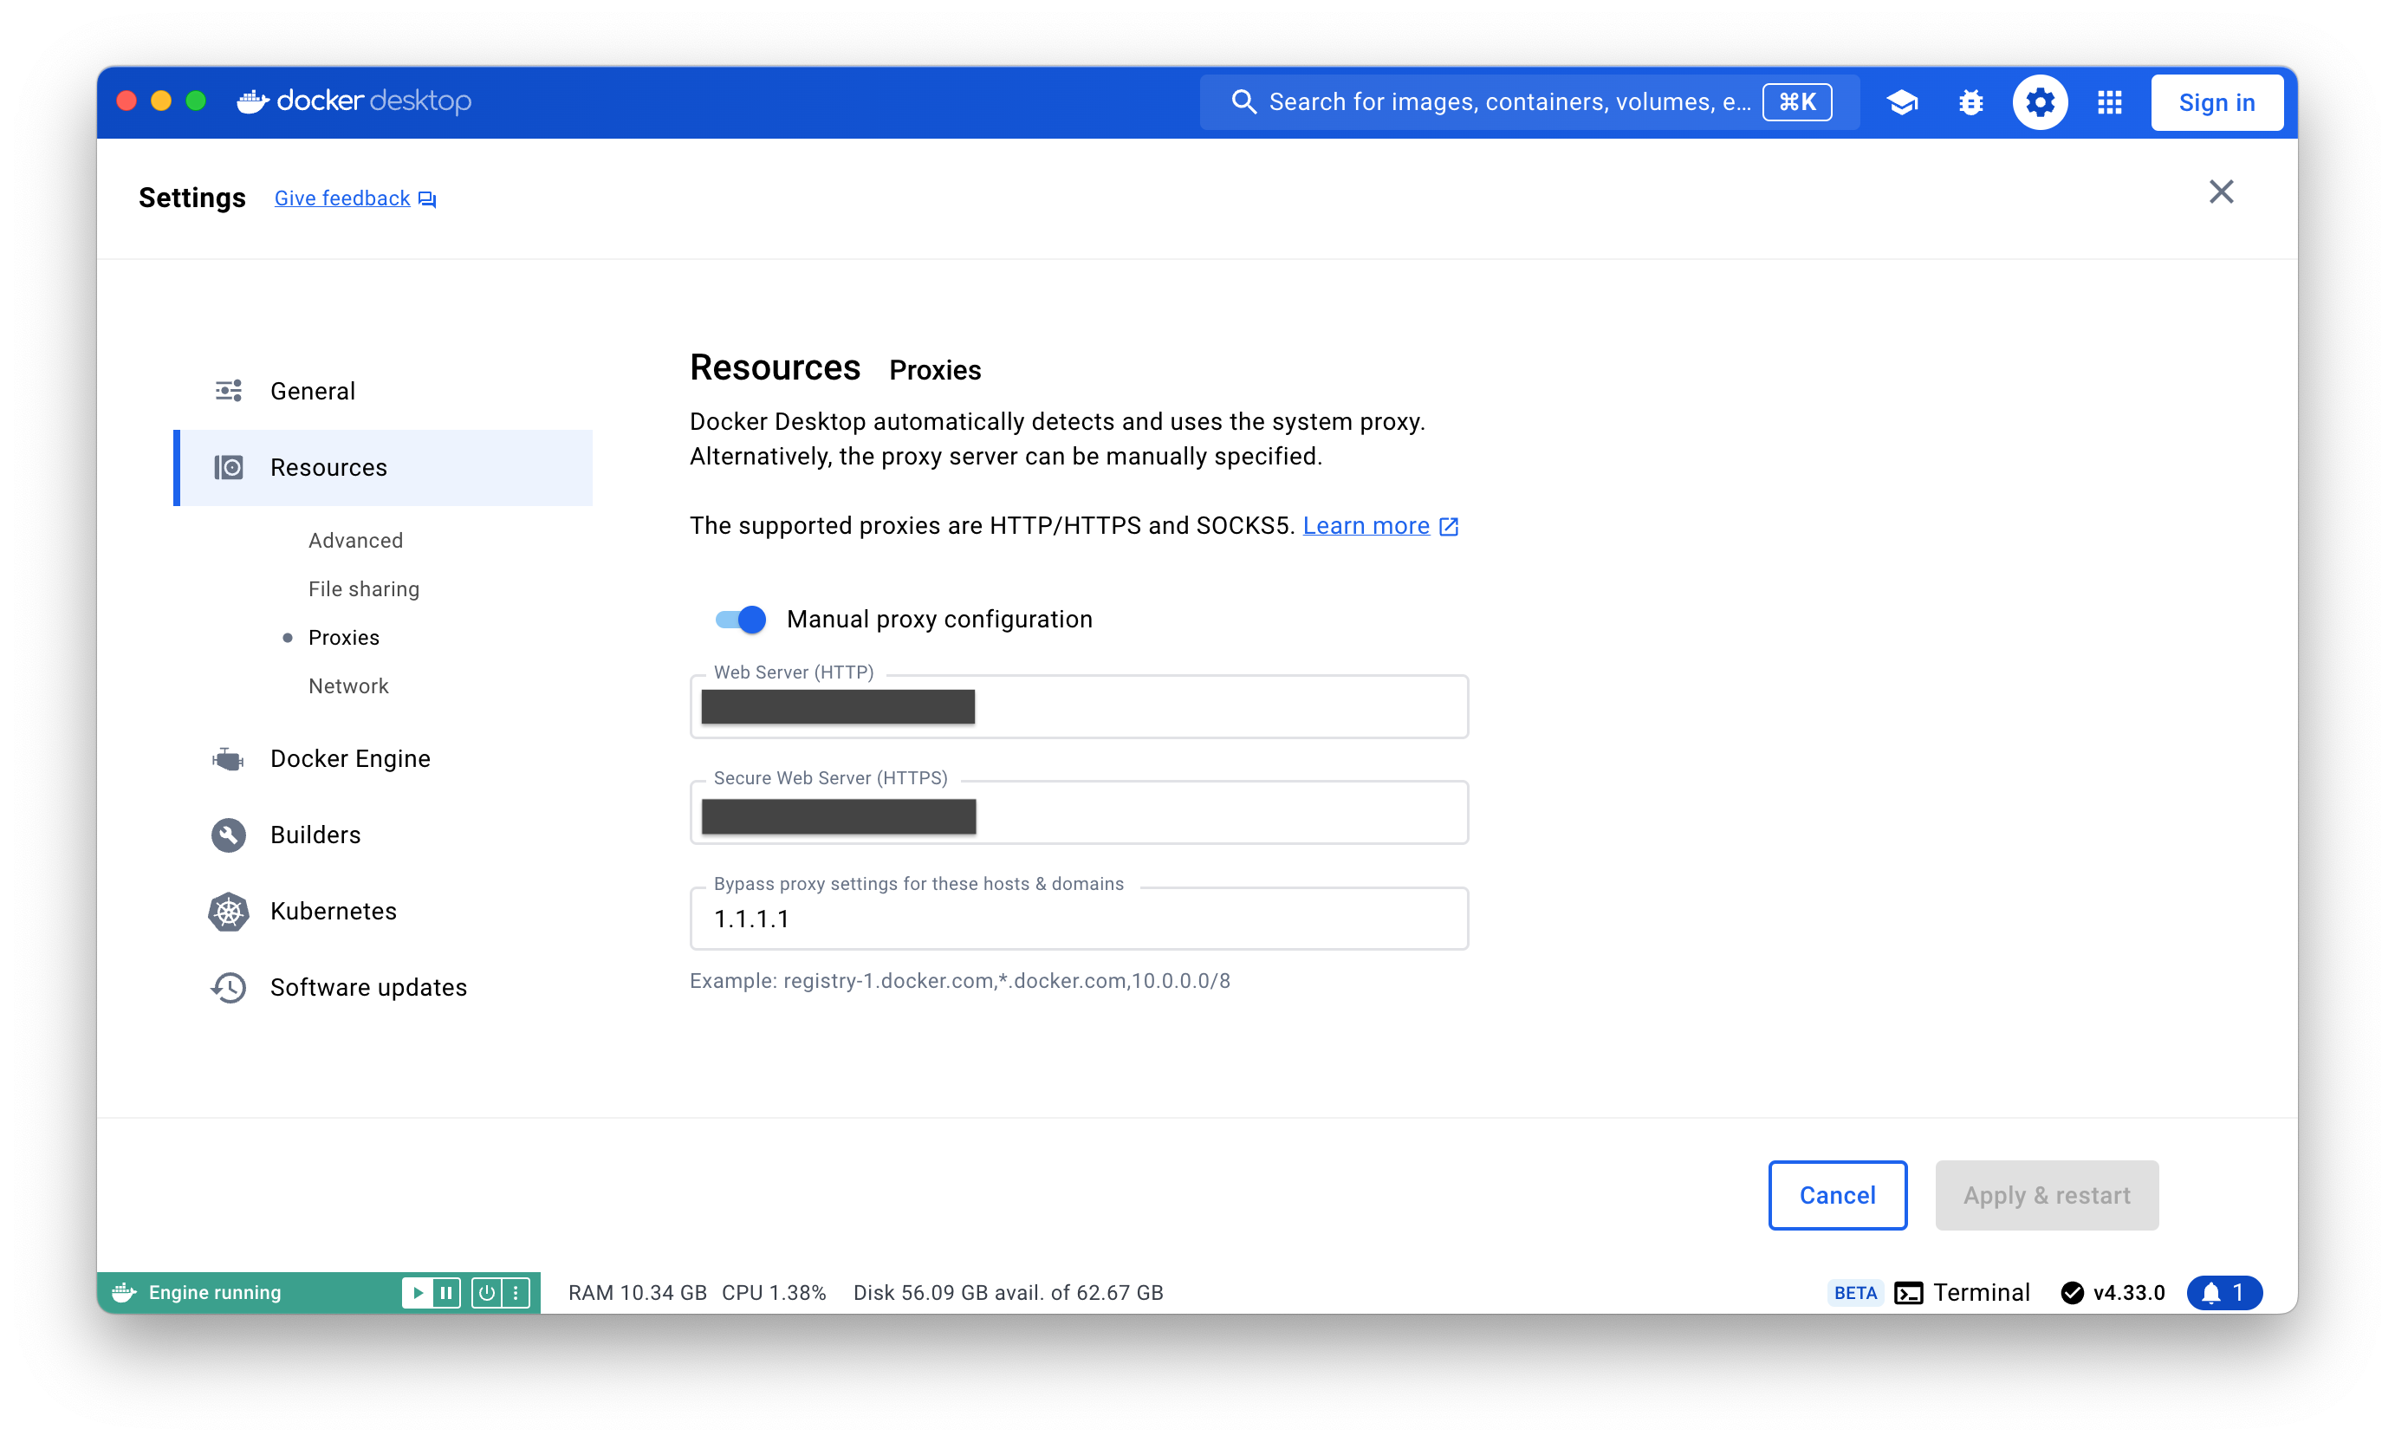Screen dimensions: 2395x1442
Task: Click the General sliders icon
Action: tap(229, 391)
